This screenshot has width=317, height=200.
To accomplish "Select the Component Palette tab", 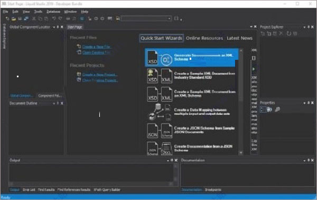I will (50, 96).
